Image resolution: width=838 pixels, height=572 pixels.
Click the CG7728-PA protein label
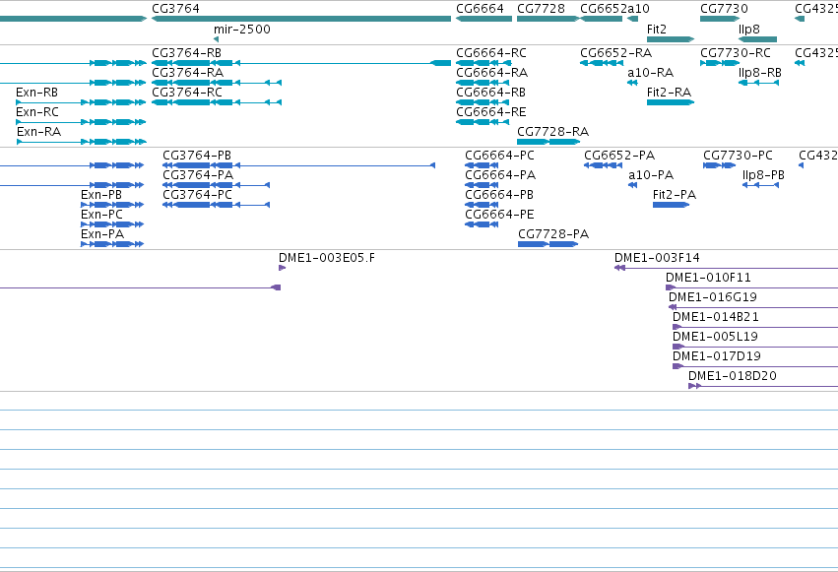553,234
